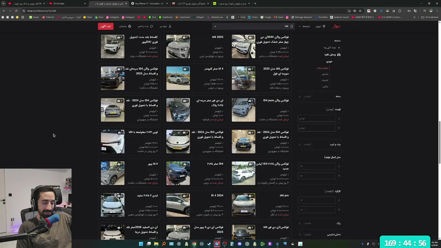This screenshot has height=248, width=441.
Task: Open the TurboSquid bookmark
Action: coord(182,17)
